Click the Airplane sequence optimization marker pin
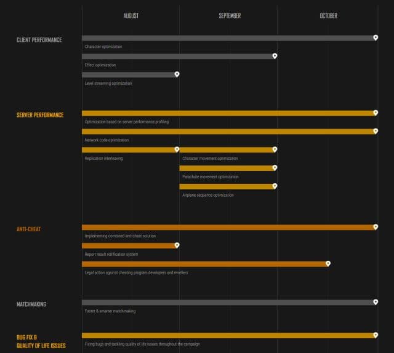The width and height of the screenshot is (394, 353). click(x=275, y=186)
